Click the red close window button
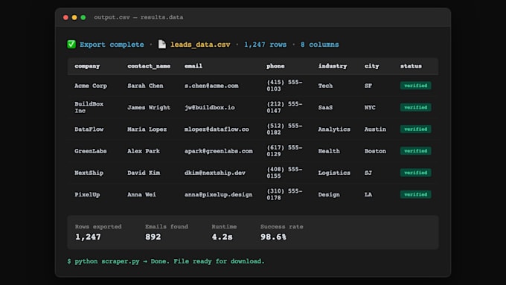Image resolution: width=506 pixels, height=285 pixels. coord(65,17)
